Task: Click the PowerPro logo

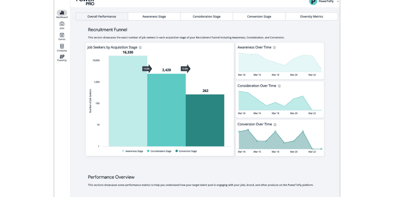Action: coord(85,2)
